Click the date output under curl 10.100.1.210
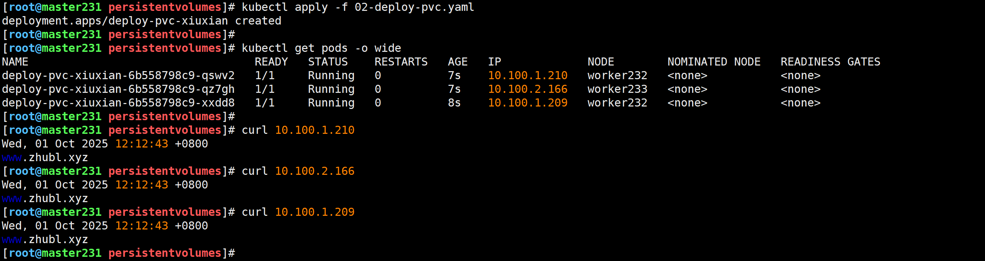The image size is (985, 261). tap(105, 144)
